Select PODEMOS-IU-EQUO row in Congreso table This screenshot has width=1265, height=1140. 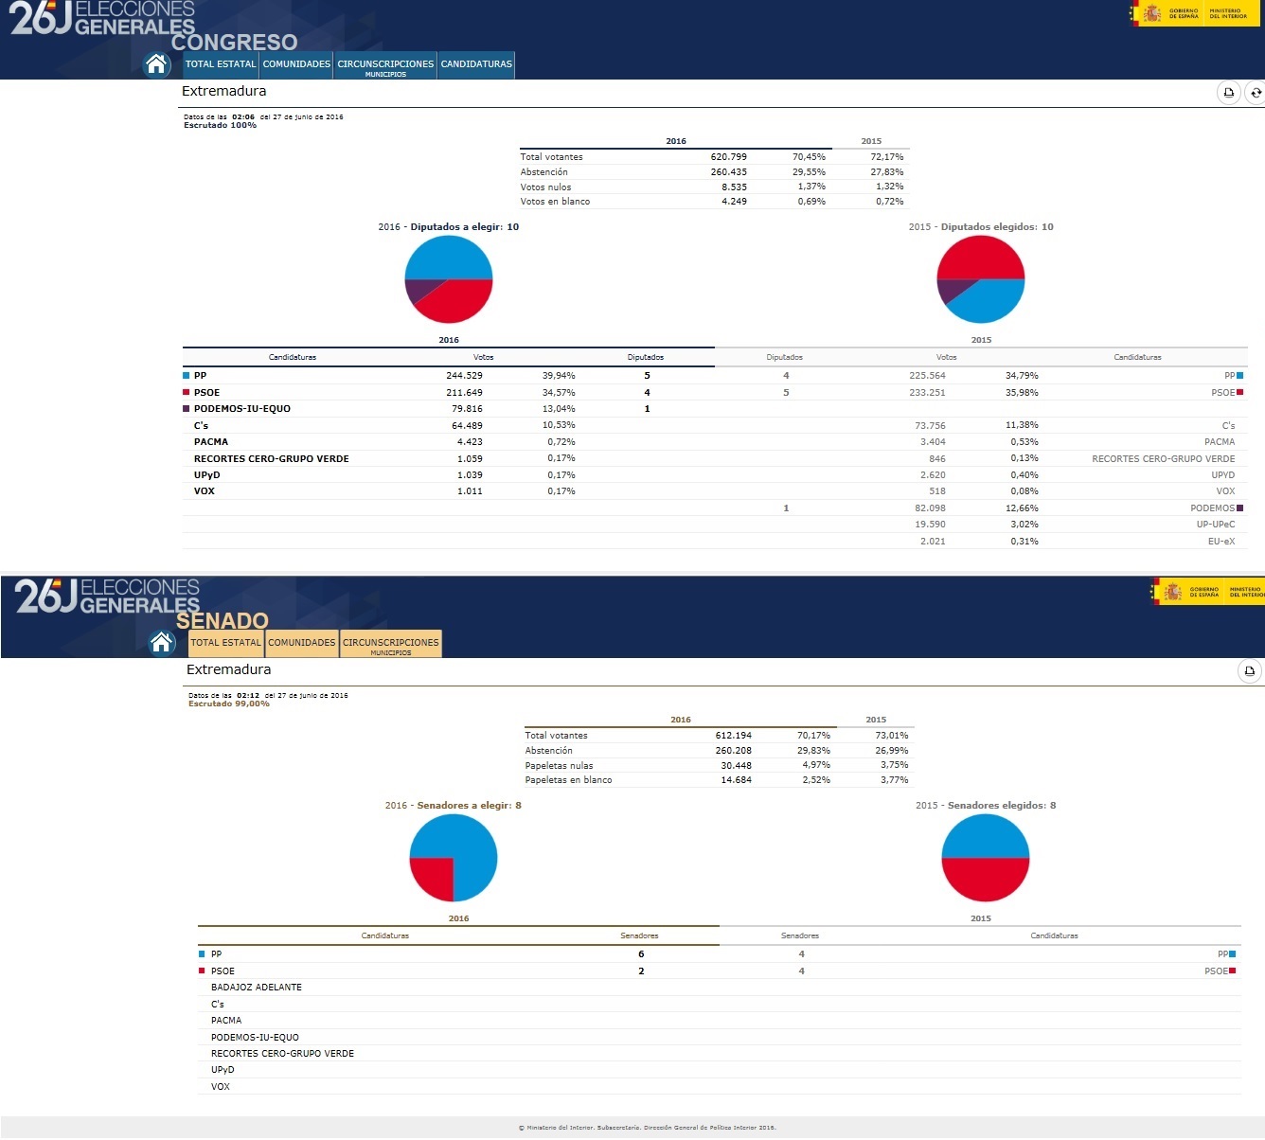pyautogui.click(x=242, y=409)
